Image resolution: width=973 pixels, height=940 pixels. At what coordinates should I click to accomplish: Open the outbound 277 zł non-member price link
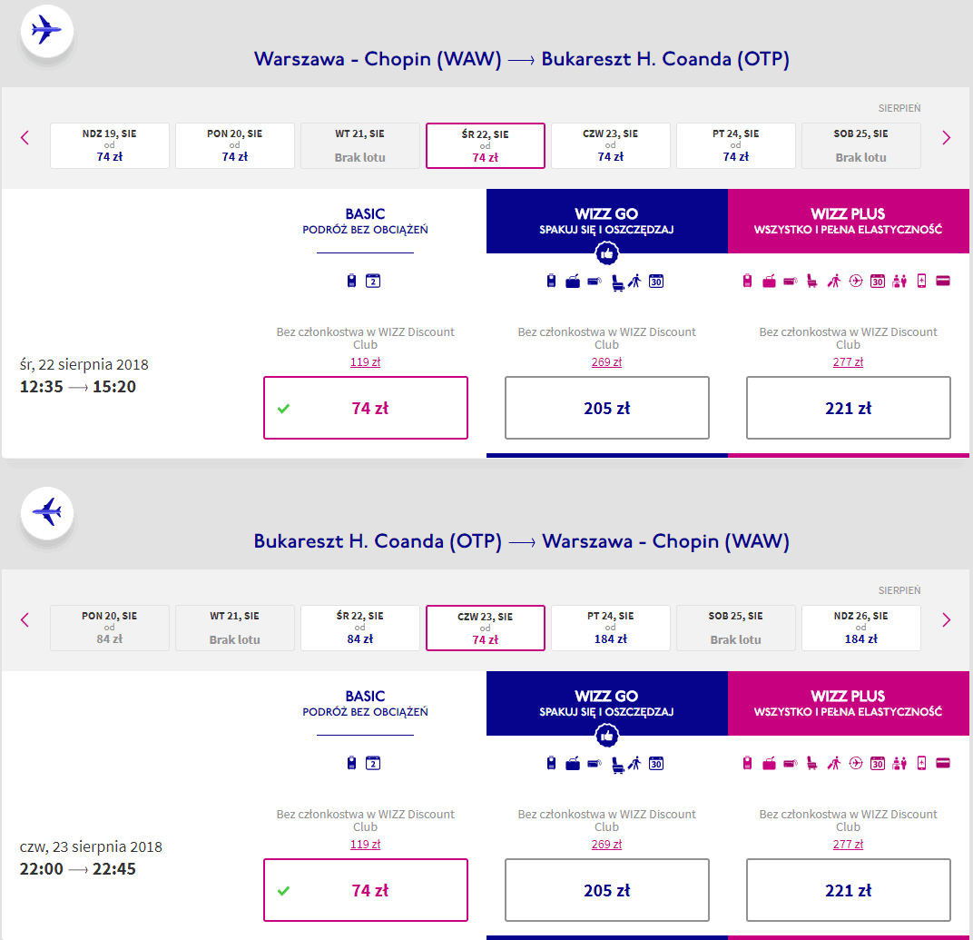tap(849, 362)
